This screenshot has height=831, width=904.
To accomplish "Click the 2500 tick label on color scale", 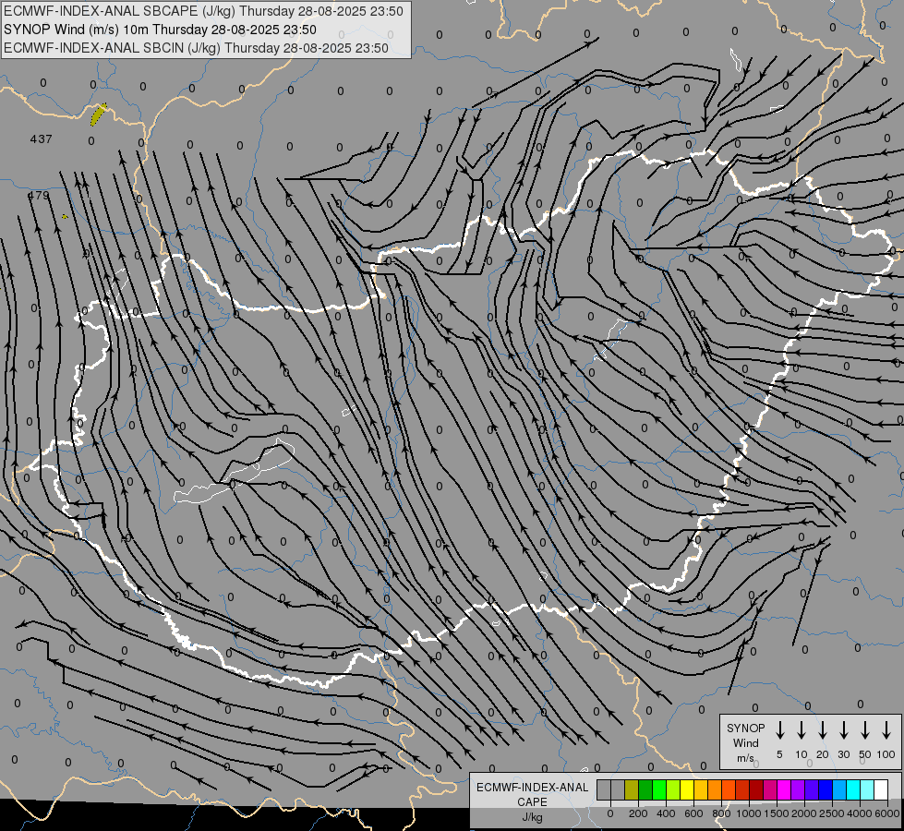I will (832, 813).
